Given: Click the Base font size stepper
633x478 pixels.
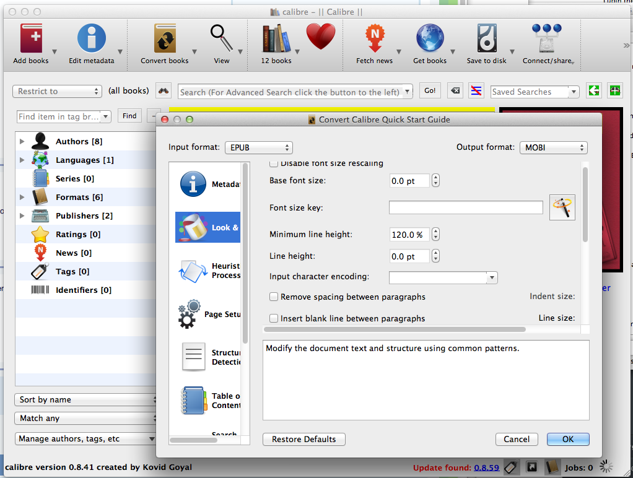Looking at the screenshot, I should pos(435,180).
